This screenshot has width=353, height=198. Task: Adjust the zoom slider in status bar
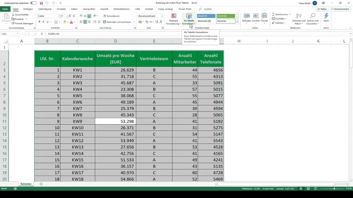click(334, 189)
